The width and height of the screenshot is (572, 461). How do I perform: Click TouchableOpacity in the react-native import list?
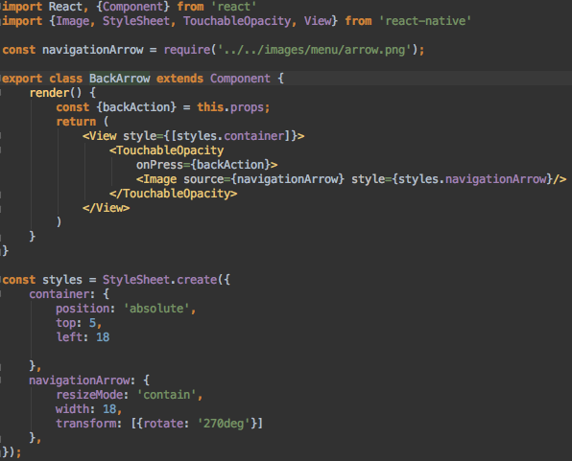(237, 21)
